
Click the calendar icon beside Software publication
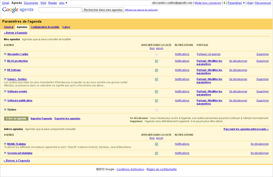coord(5,101)
